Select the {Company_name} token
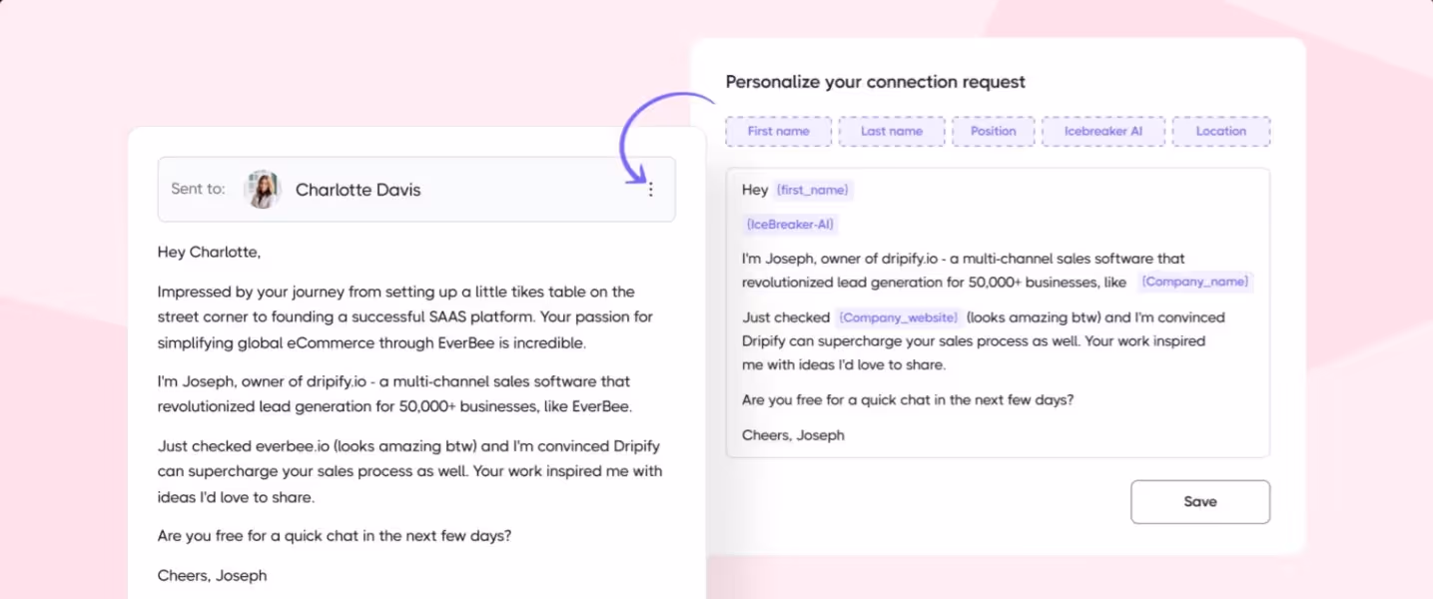 pyautogui.click(x=1194, y=282)
